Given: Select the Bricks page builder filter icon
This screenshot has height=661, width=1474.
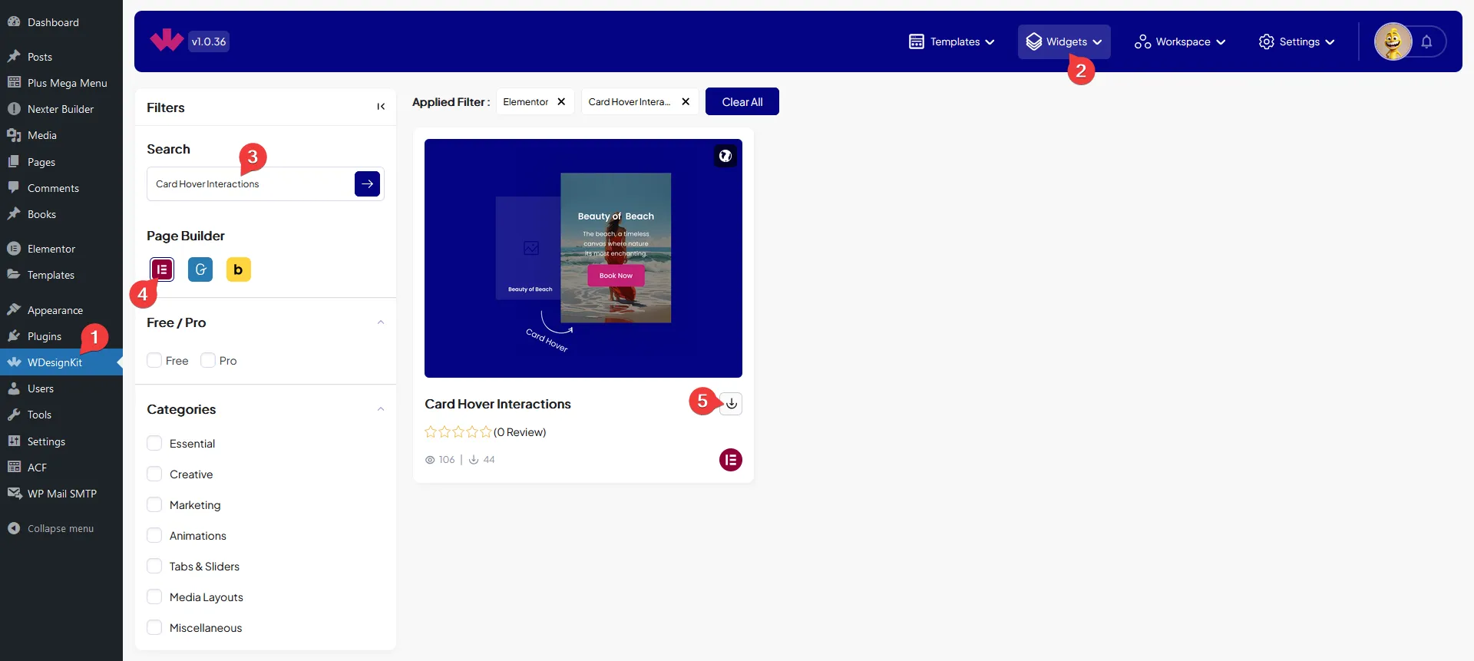Looking at the screenshot, I should point(238,269).
